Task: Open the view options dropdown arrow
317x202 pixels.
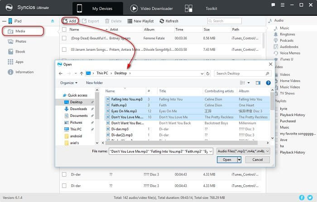Action: pyautogui.click(x=249, y=83)
